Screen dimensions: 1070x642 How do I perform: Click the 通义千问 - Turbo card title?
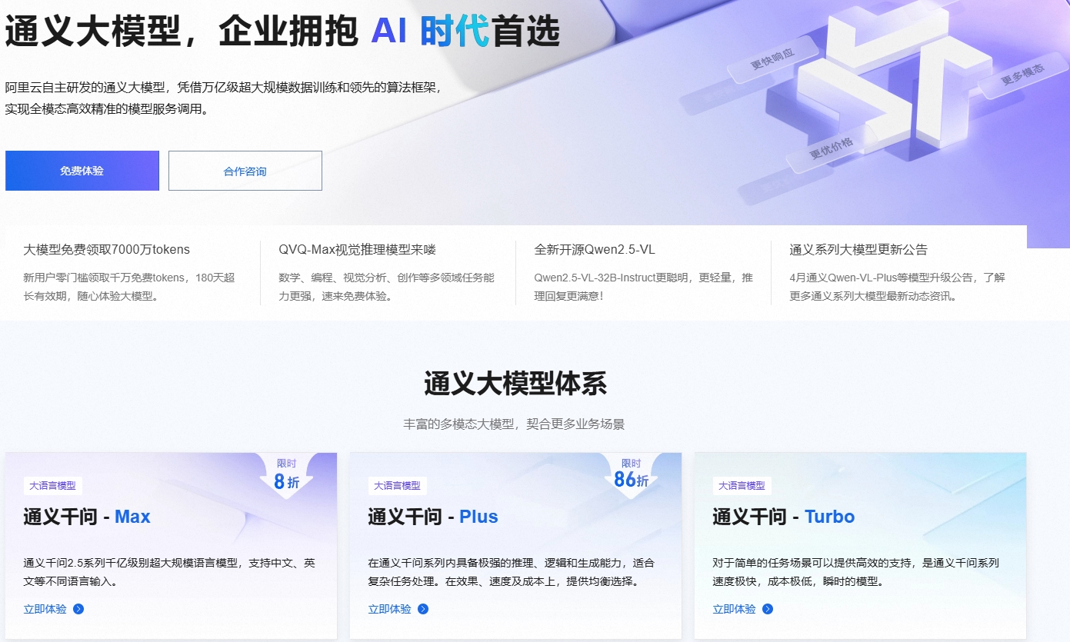click(x=784, y=517)
